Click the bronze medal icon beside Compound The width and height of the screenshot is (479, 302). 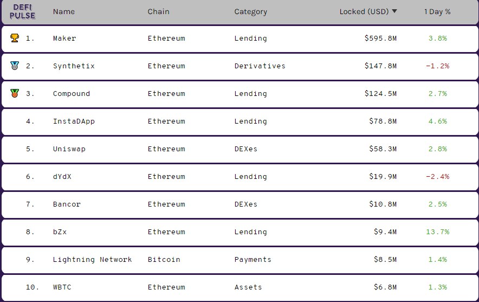[15, 93]
